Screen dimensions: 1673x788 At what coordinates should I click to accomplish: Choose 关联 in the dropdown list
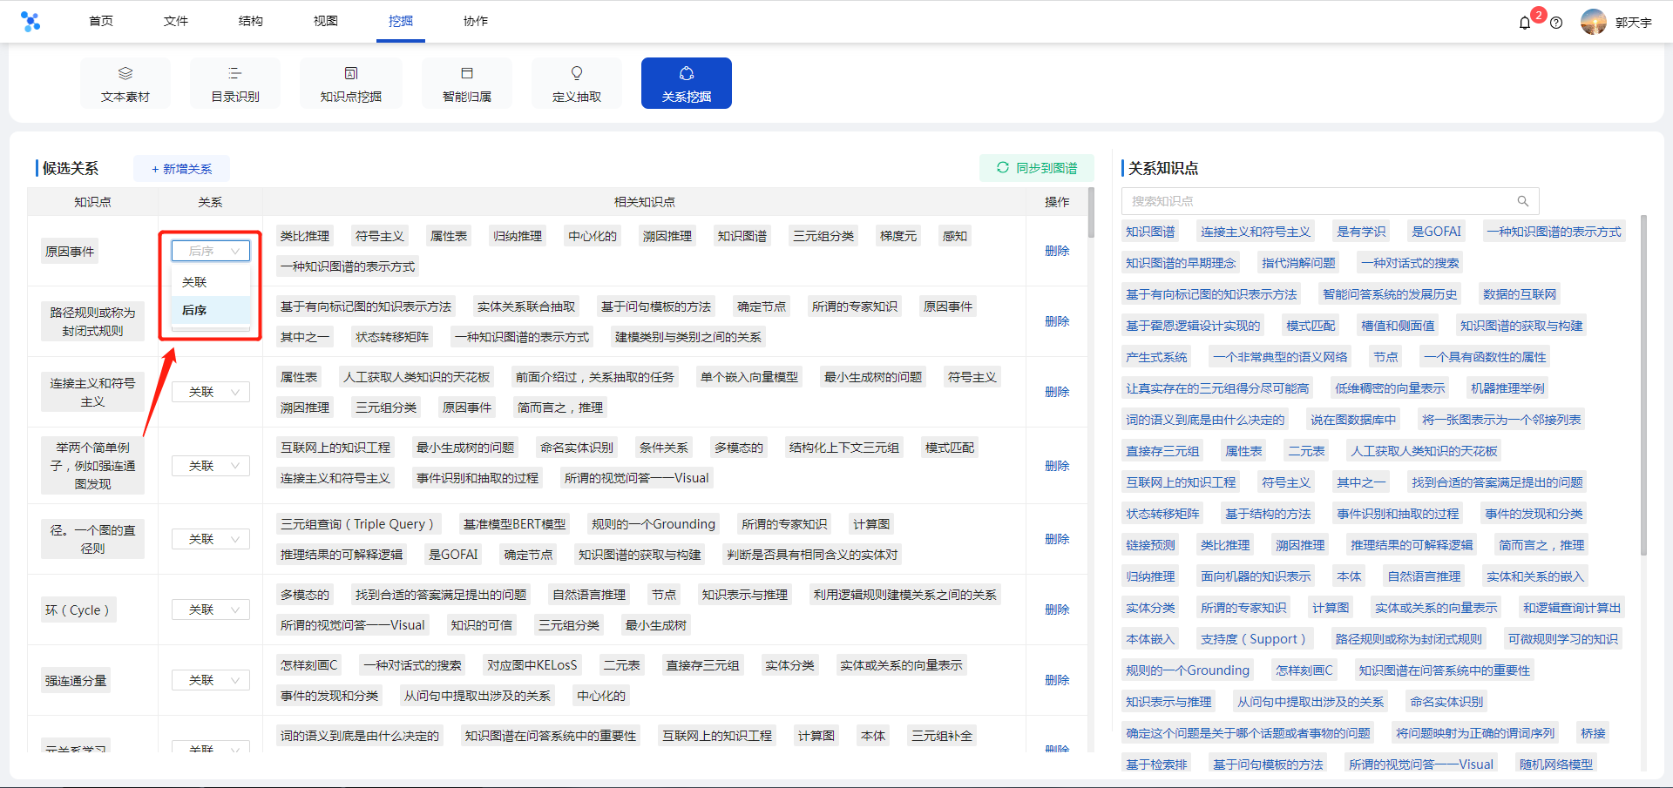[211, 282]
